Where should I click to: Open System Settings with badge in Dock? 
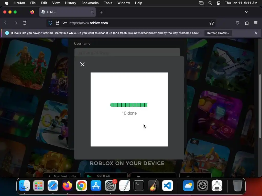point(110,185)
